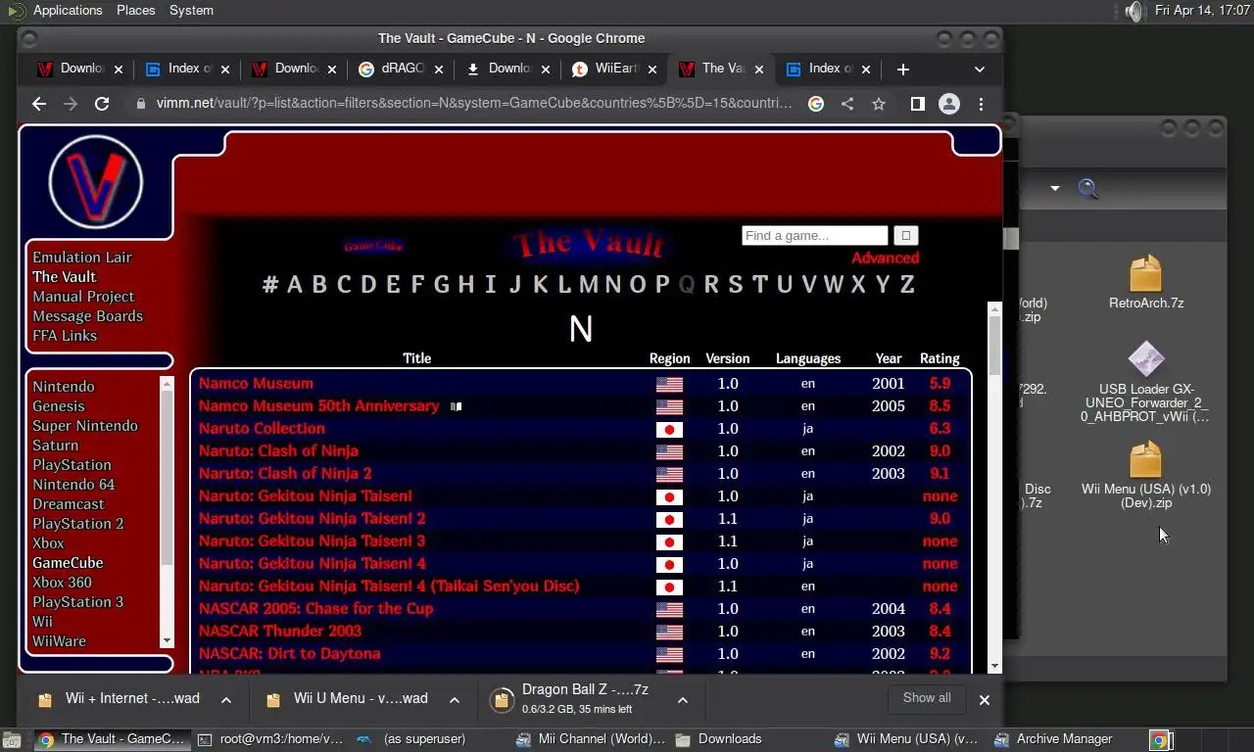
Task: Click Show all downloads button
Action: coord(927,698)
